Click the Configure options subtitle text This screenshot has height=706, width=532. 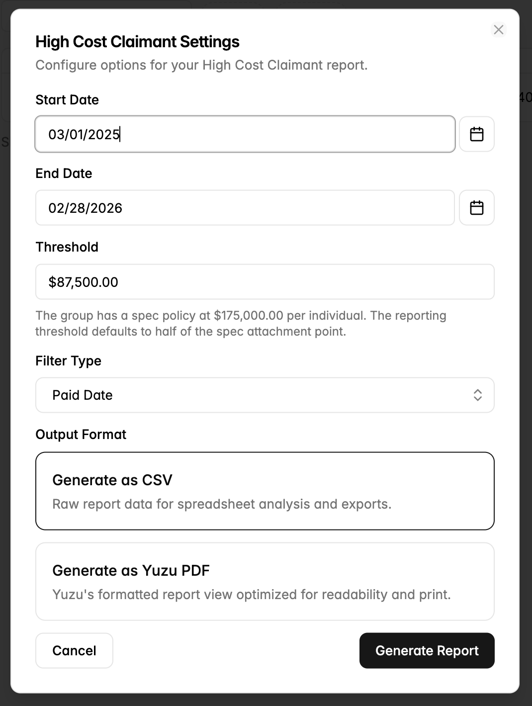tap(201, 65)
